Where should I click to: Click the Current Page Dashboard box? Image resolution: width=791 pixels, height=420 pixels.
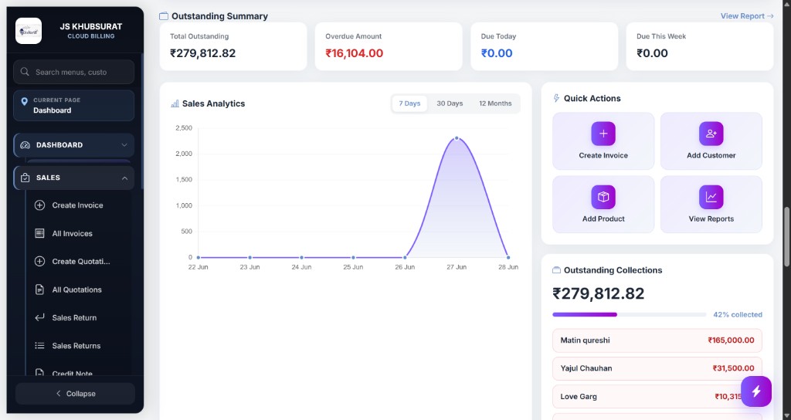click(73, 105)
